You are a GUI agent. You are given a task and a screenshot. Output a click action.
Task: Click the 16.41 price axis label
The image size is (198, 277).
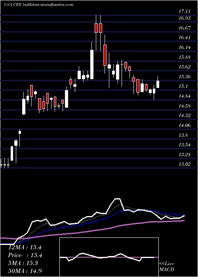tap(185, 38)
